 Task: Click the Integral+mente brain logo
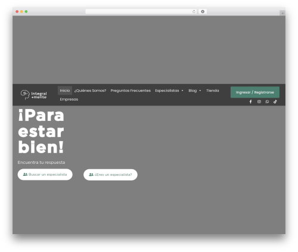[x=34, y=95]
